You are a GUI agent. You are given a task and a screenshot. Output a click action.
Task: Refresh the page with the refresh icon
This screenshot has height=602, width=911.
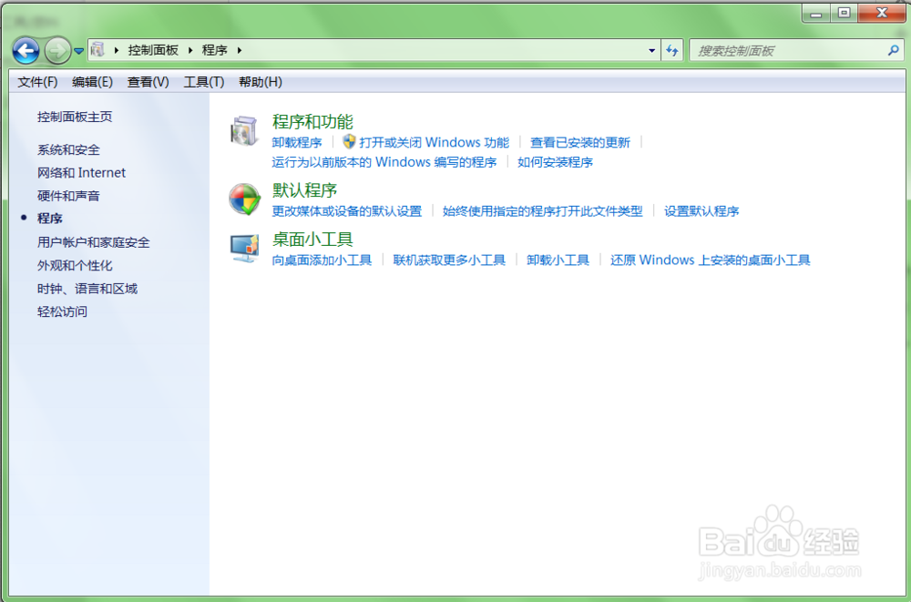(672, 50)
